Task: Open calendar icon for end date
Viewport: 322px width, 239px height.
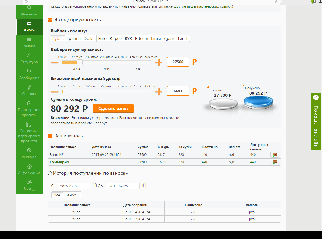Action: click(144, 185)
